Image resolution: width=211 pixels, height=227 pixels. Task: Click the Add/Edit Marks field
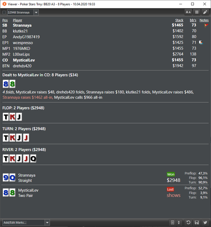point(23,222)
